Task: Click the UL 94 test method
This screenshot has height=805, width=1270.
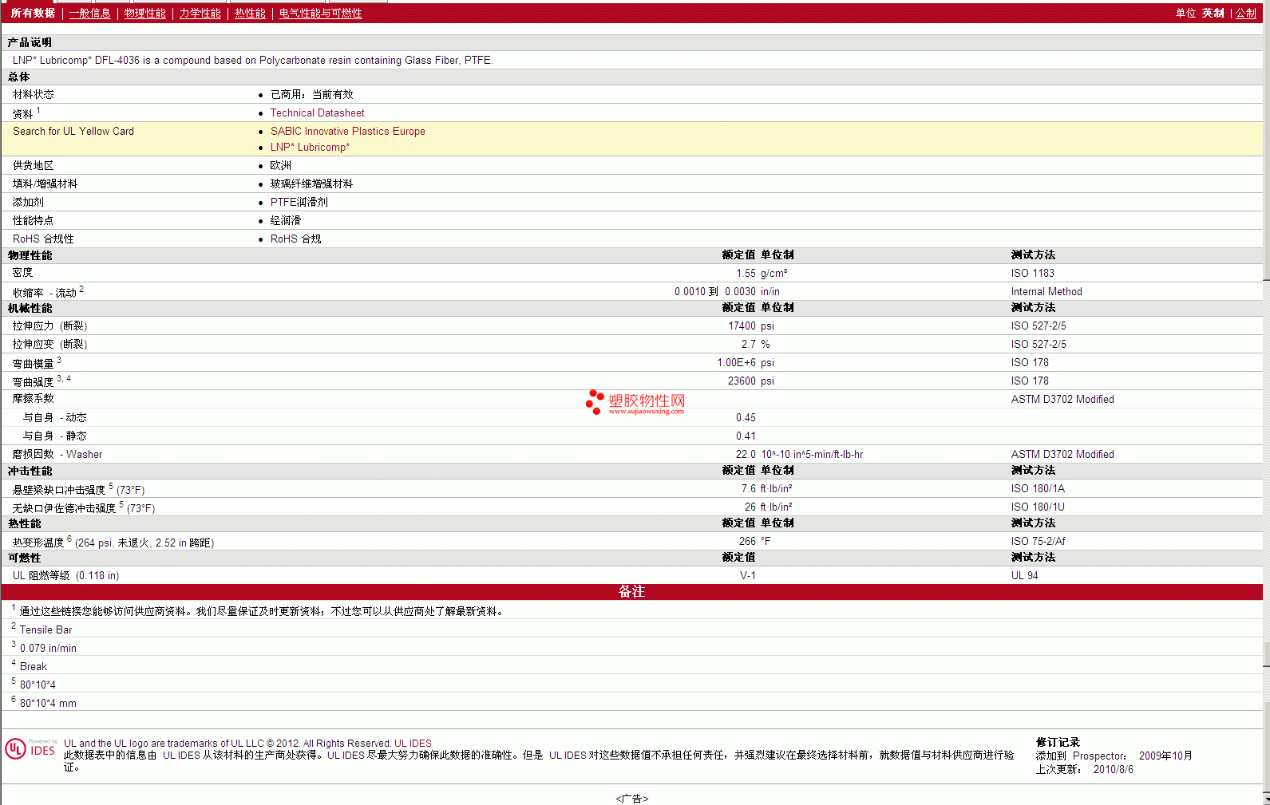Action: [1024, 576]
